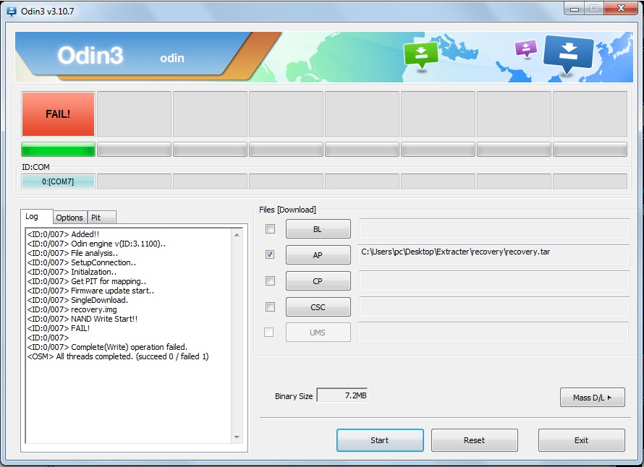Viewport: 644px width, 467px height.
Task: Close the Odin3 window
Action: (621, 8)
